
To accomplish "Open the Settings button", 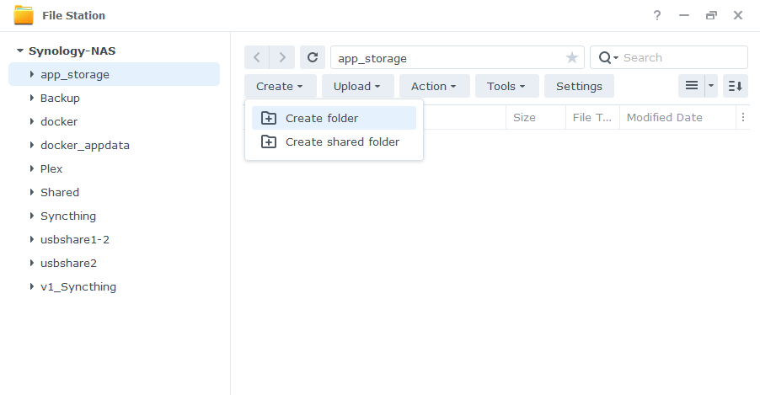I will click(579, 86).
